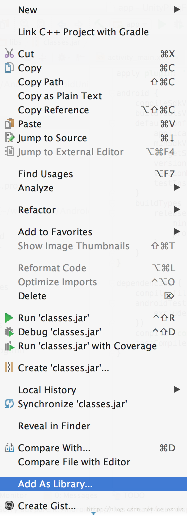
Task: Expand the New submenu arrow
Action: (x=177, y=9)
